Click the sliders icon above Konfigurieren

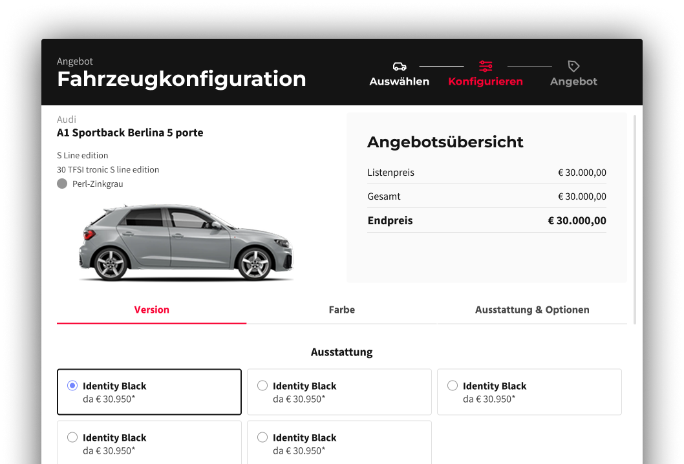point(486,67)
